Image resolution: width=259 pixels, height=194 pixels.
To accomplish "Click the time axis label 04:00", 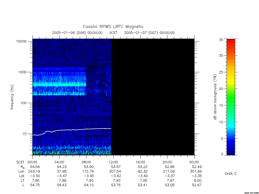I will point(59,162).
